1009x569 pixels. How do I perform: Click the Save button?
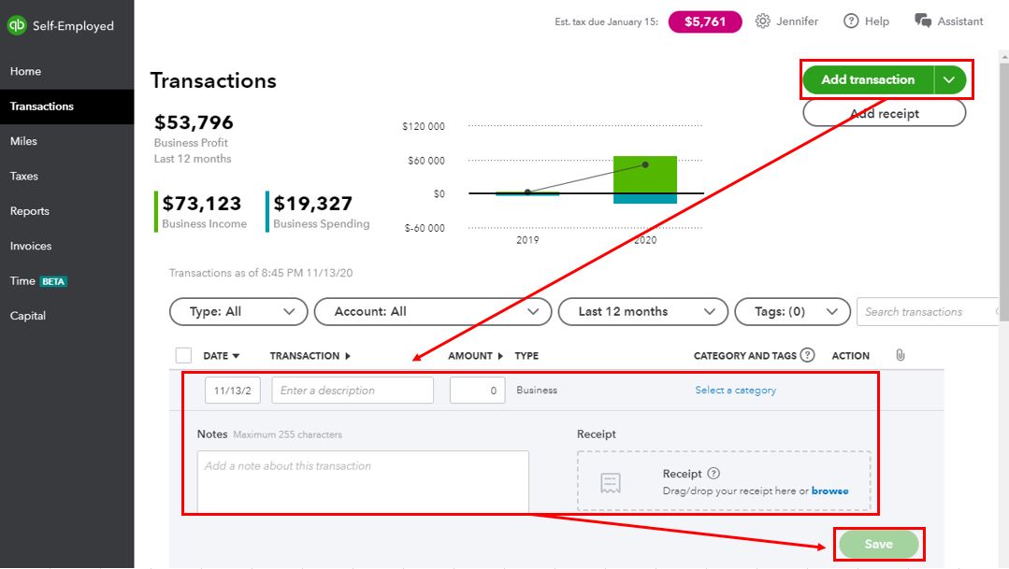click(x=878, y=544)
